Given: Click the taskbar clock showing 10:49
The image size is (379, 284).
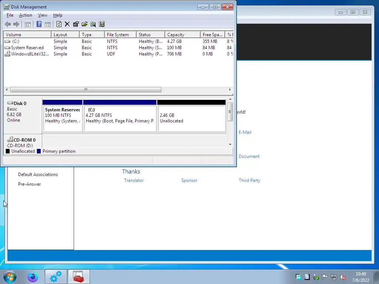Looking at the screenshot, I should (x=360, y=277).
